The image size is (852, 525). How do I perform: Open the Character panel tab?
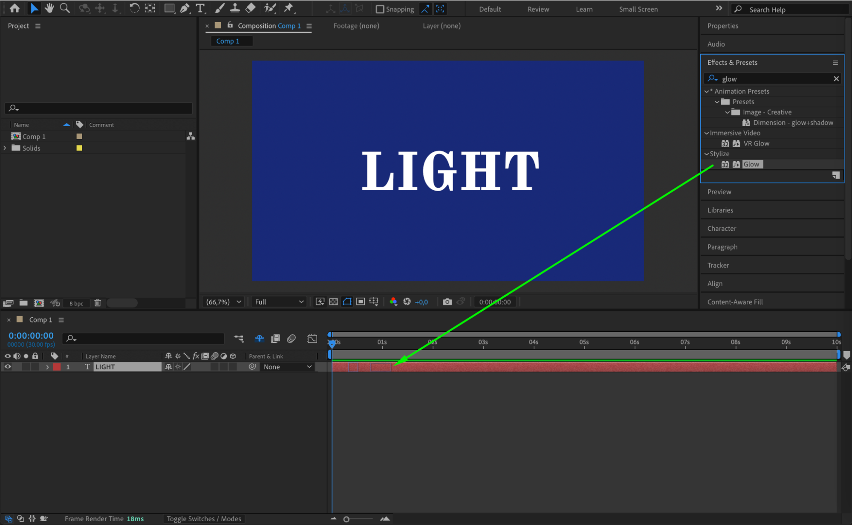point(722,229)
